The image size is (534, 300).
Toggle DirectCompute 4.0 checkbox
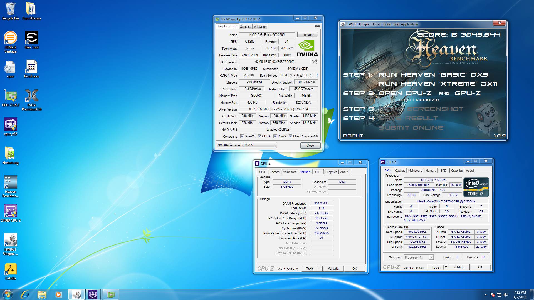tap(290, 136)
